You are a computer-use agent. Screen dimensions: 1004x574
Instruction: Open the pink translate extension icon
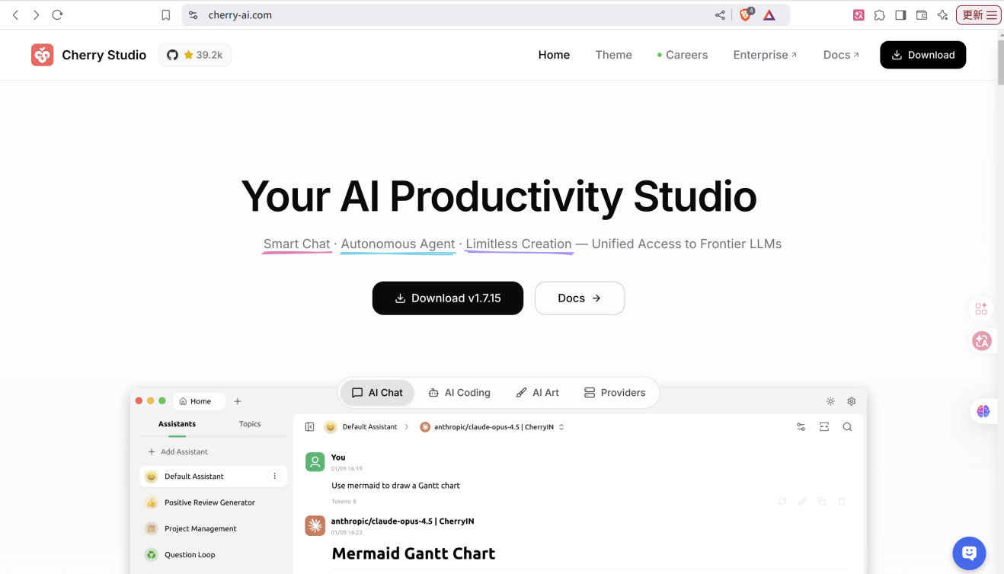[859, 14]
